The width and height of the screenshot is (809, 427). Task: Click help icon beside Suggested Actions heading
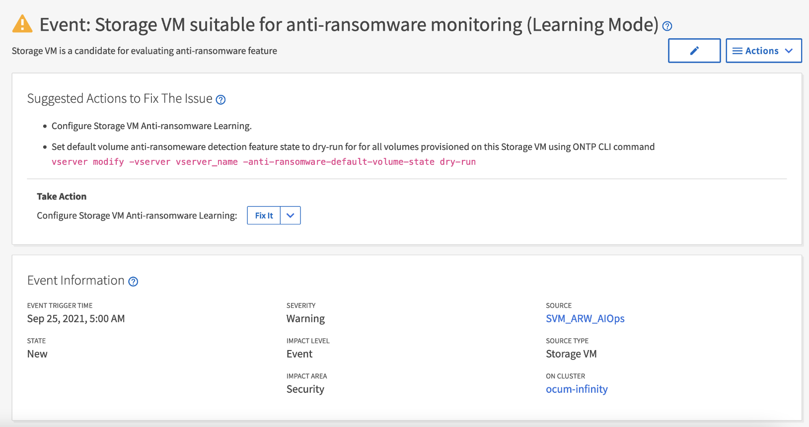(x=221, y=100)
